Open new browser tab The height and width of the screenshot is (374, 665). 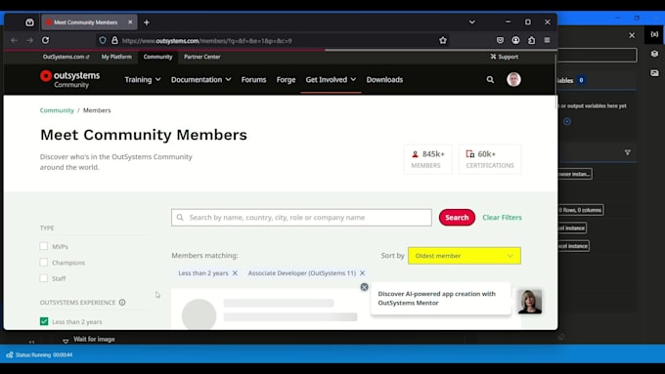[x=147, y=22]
